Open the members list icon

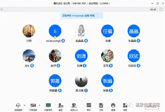point(74,105)
